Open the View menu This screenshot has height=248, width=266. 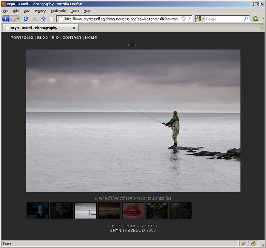[27, 11]
